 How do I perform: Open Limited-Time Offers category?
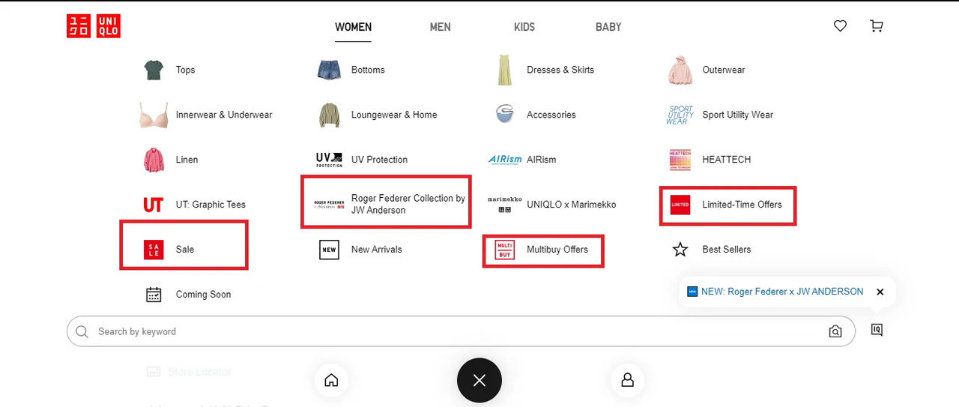tap(741, 205)
